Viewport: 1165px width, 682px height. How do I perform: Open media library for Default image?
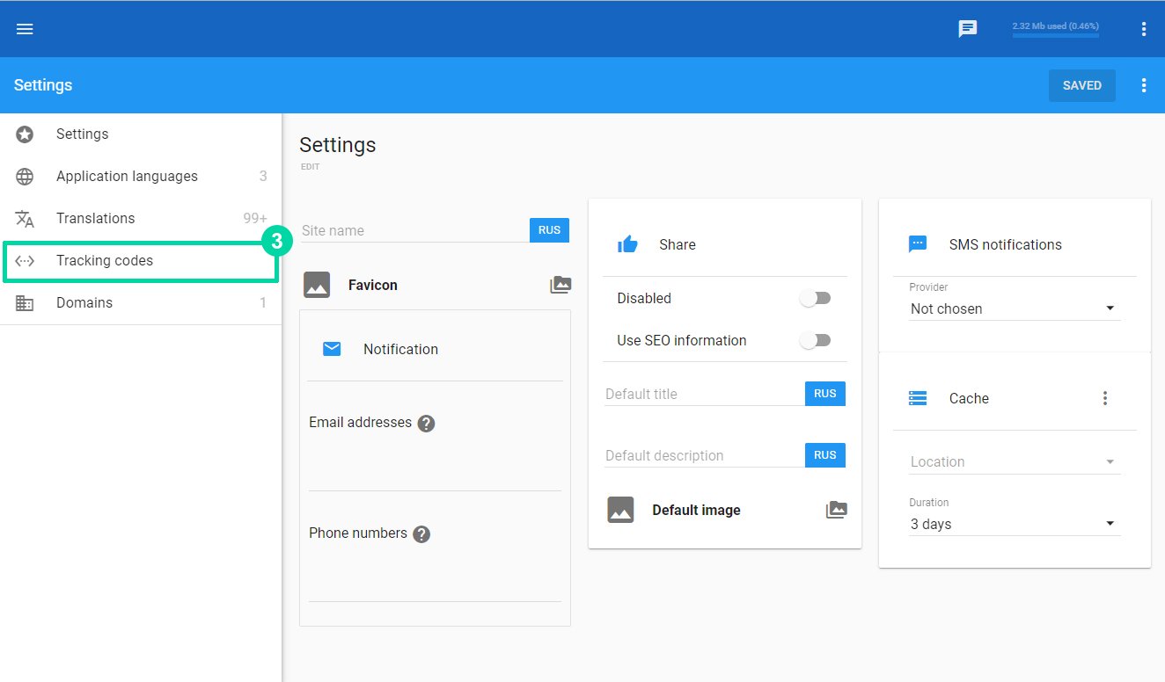837,510
